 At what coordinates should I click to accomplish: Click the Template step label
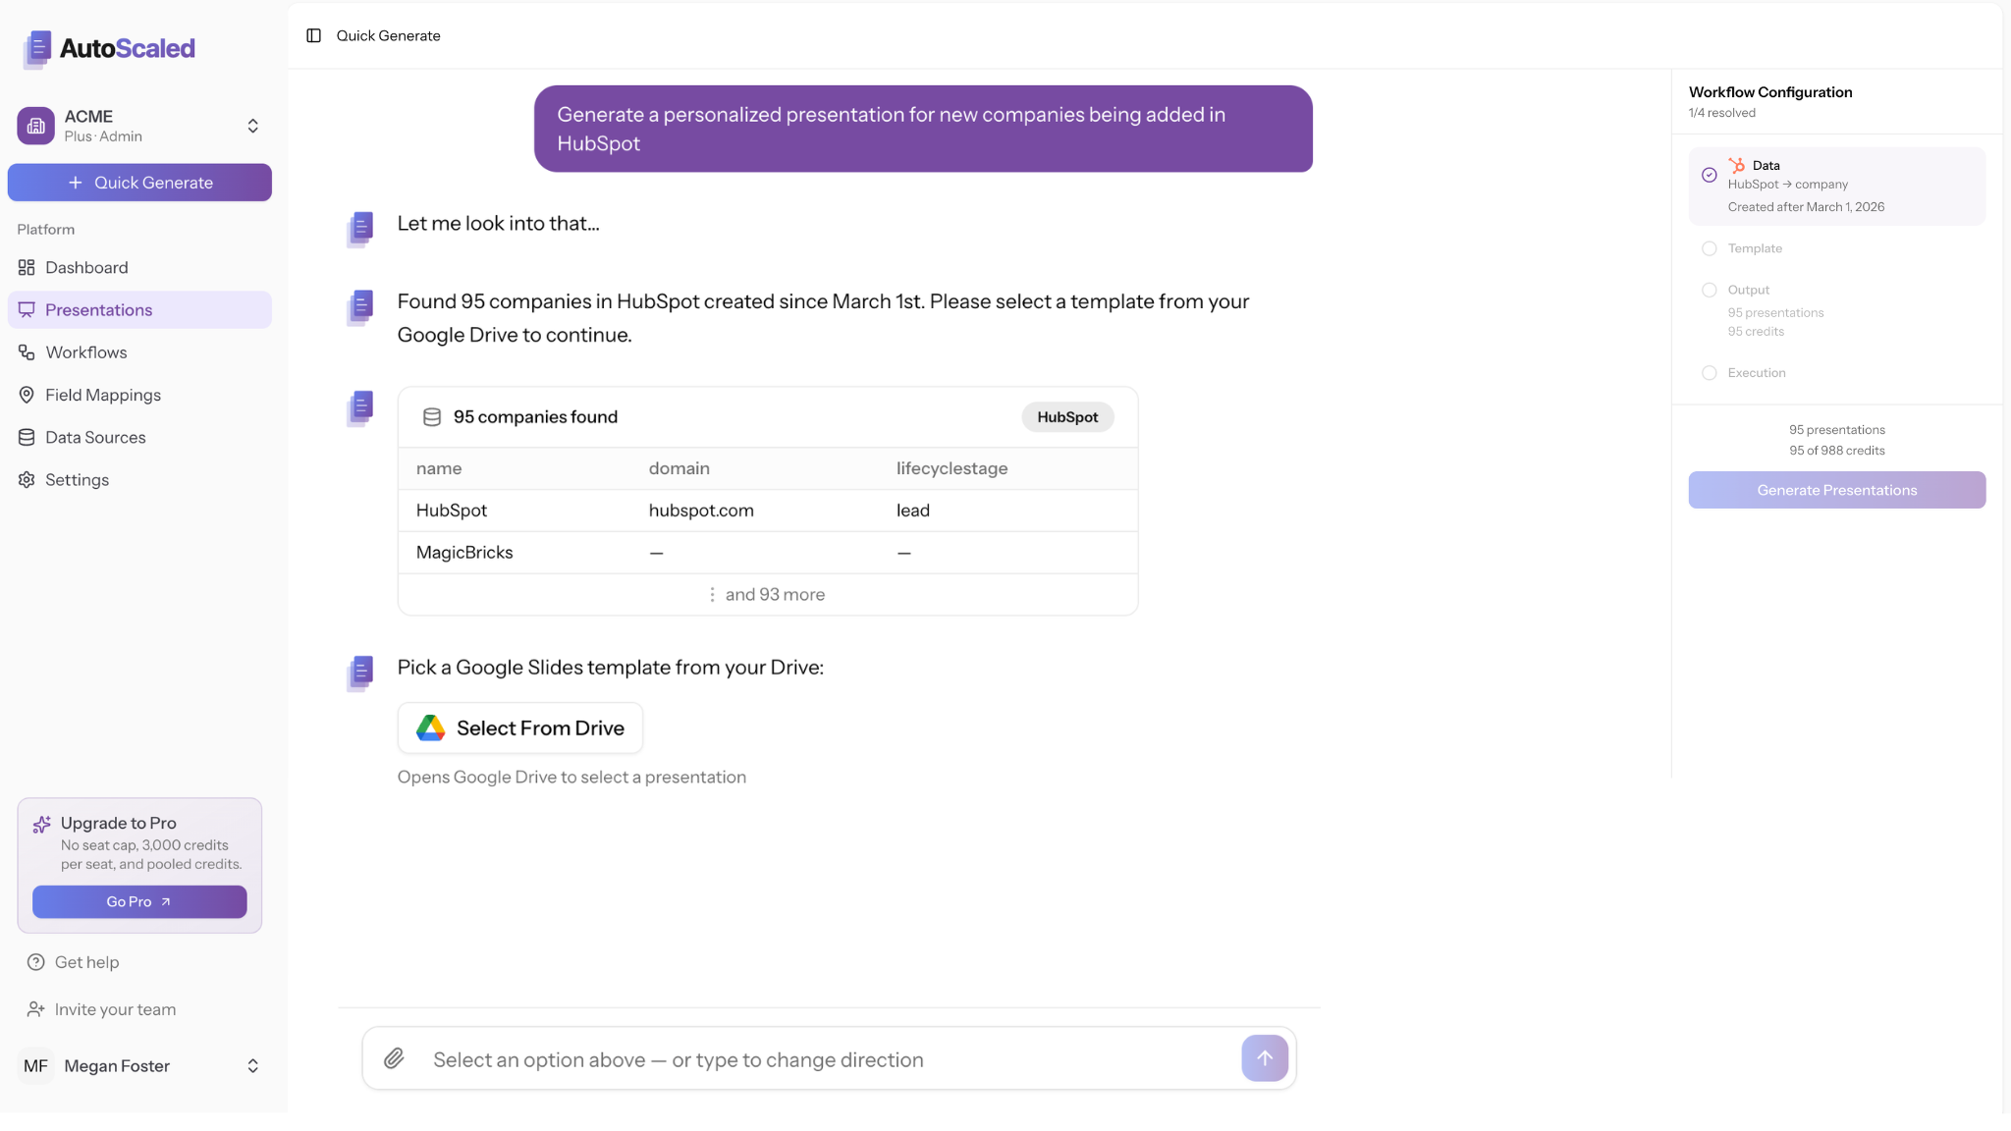pos(1754,248)
